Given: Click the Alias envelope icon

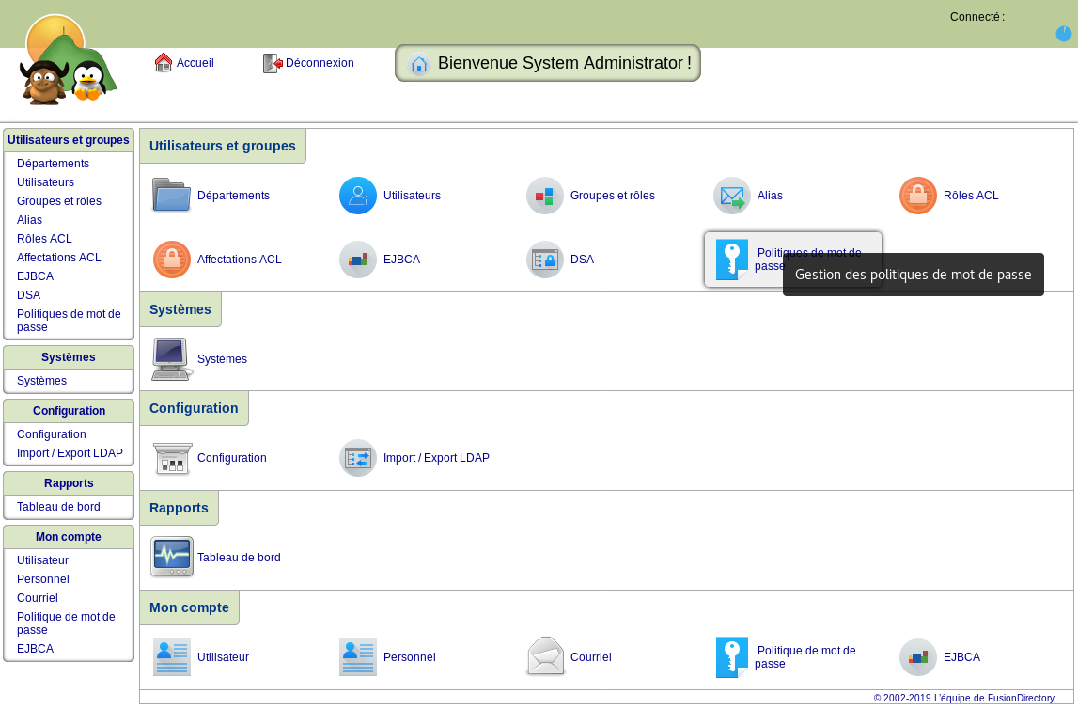Looking at the screenshot, I should [x=731, y=196].
